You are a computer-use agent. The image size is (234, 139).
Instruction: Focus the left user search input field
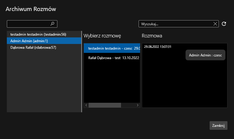click(28, 24)
